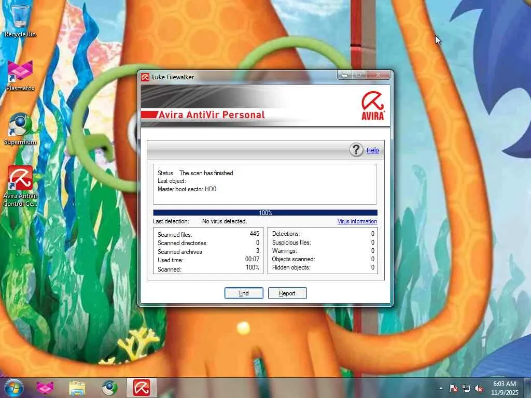Click the End button
531x398 pixels.
[244, 293]
